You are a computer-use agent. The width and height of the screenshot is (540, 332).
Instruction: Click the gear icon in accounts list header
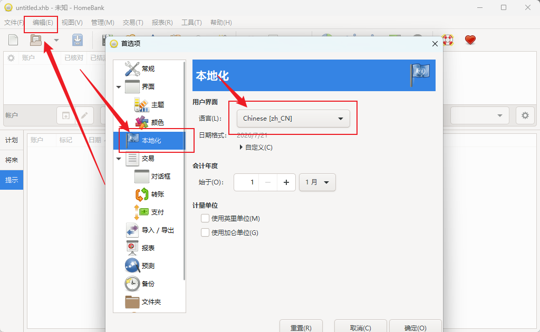11,58
